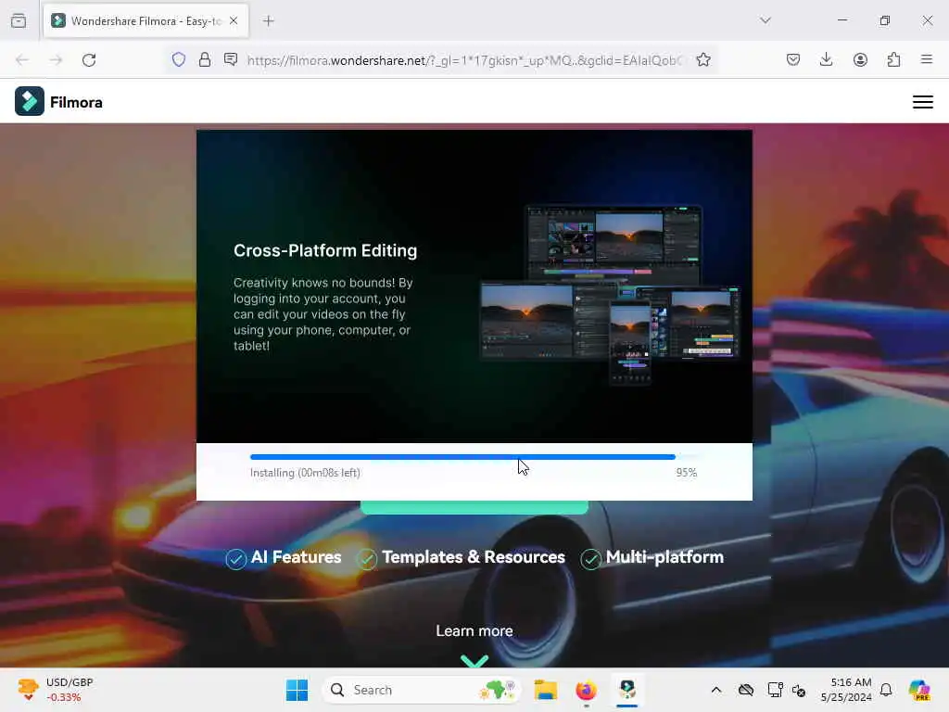The height and width of the screenshot is (712, 949).
Task: Open a new browser tab
Action: pos(269,20)
